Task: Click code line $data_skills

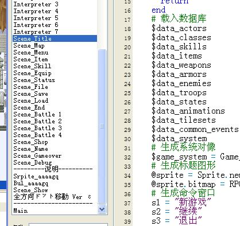Action: 179,47
